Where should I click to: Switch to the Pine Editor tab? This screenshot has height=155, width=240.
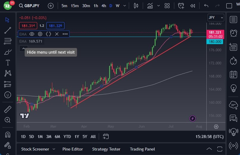tap(73, 149)
